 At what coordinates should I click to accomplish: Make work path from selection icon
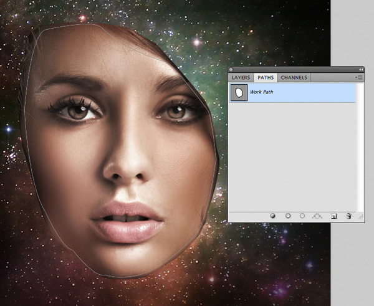click(x=317, y=216)
